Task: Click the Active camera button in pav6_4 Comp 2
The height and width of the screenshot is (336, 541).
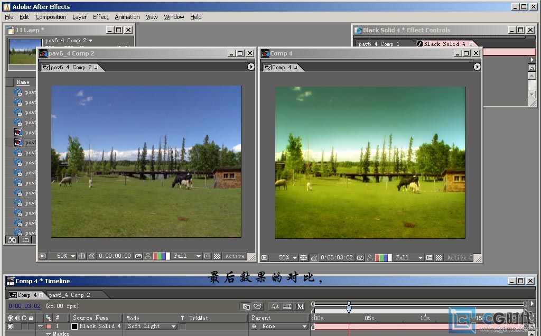Action: click(235, 256)
